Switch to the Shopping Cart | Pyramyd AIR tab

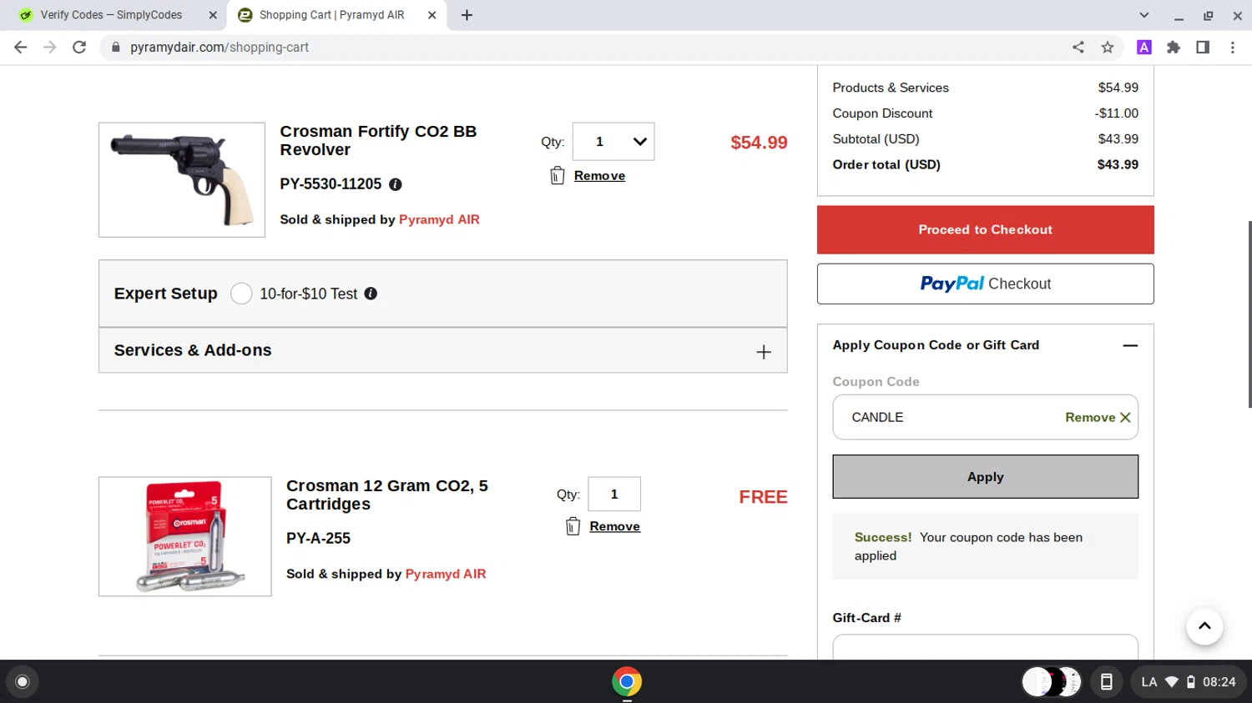(337, 15)
